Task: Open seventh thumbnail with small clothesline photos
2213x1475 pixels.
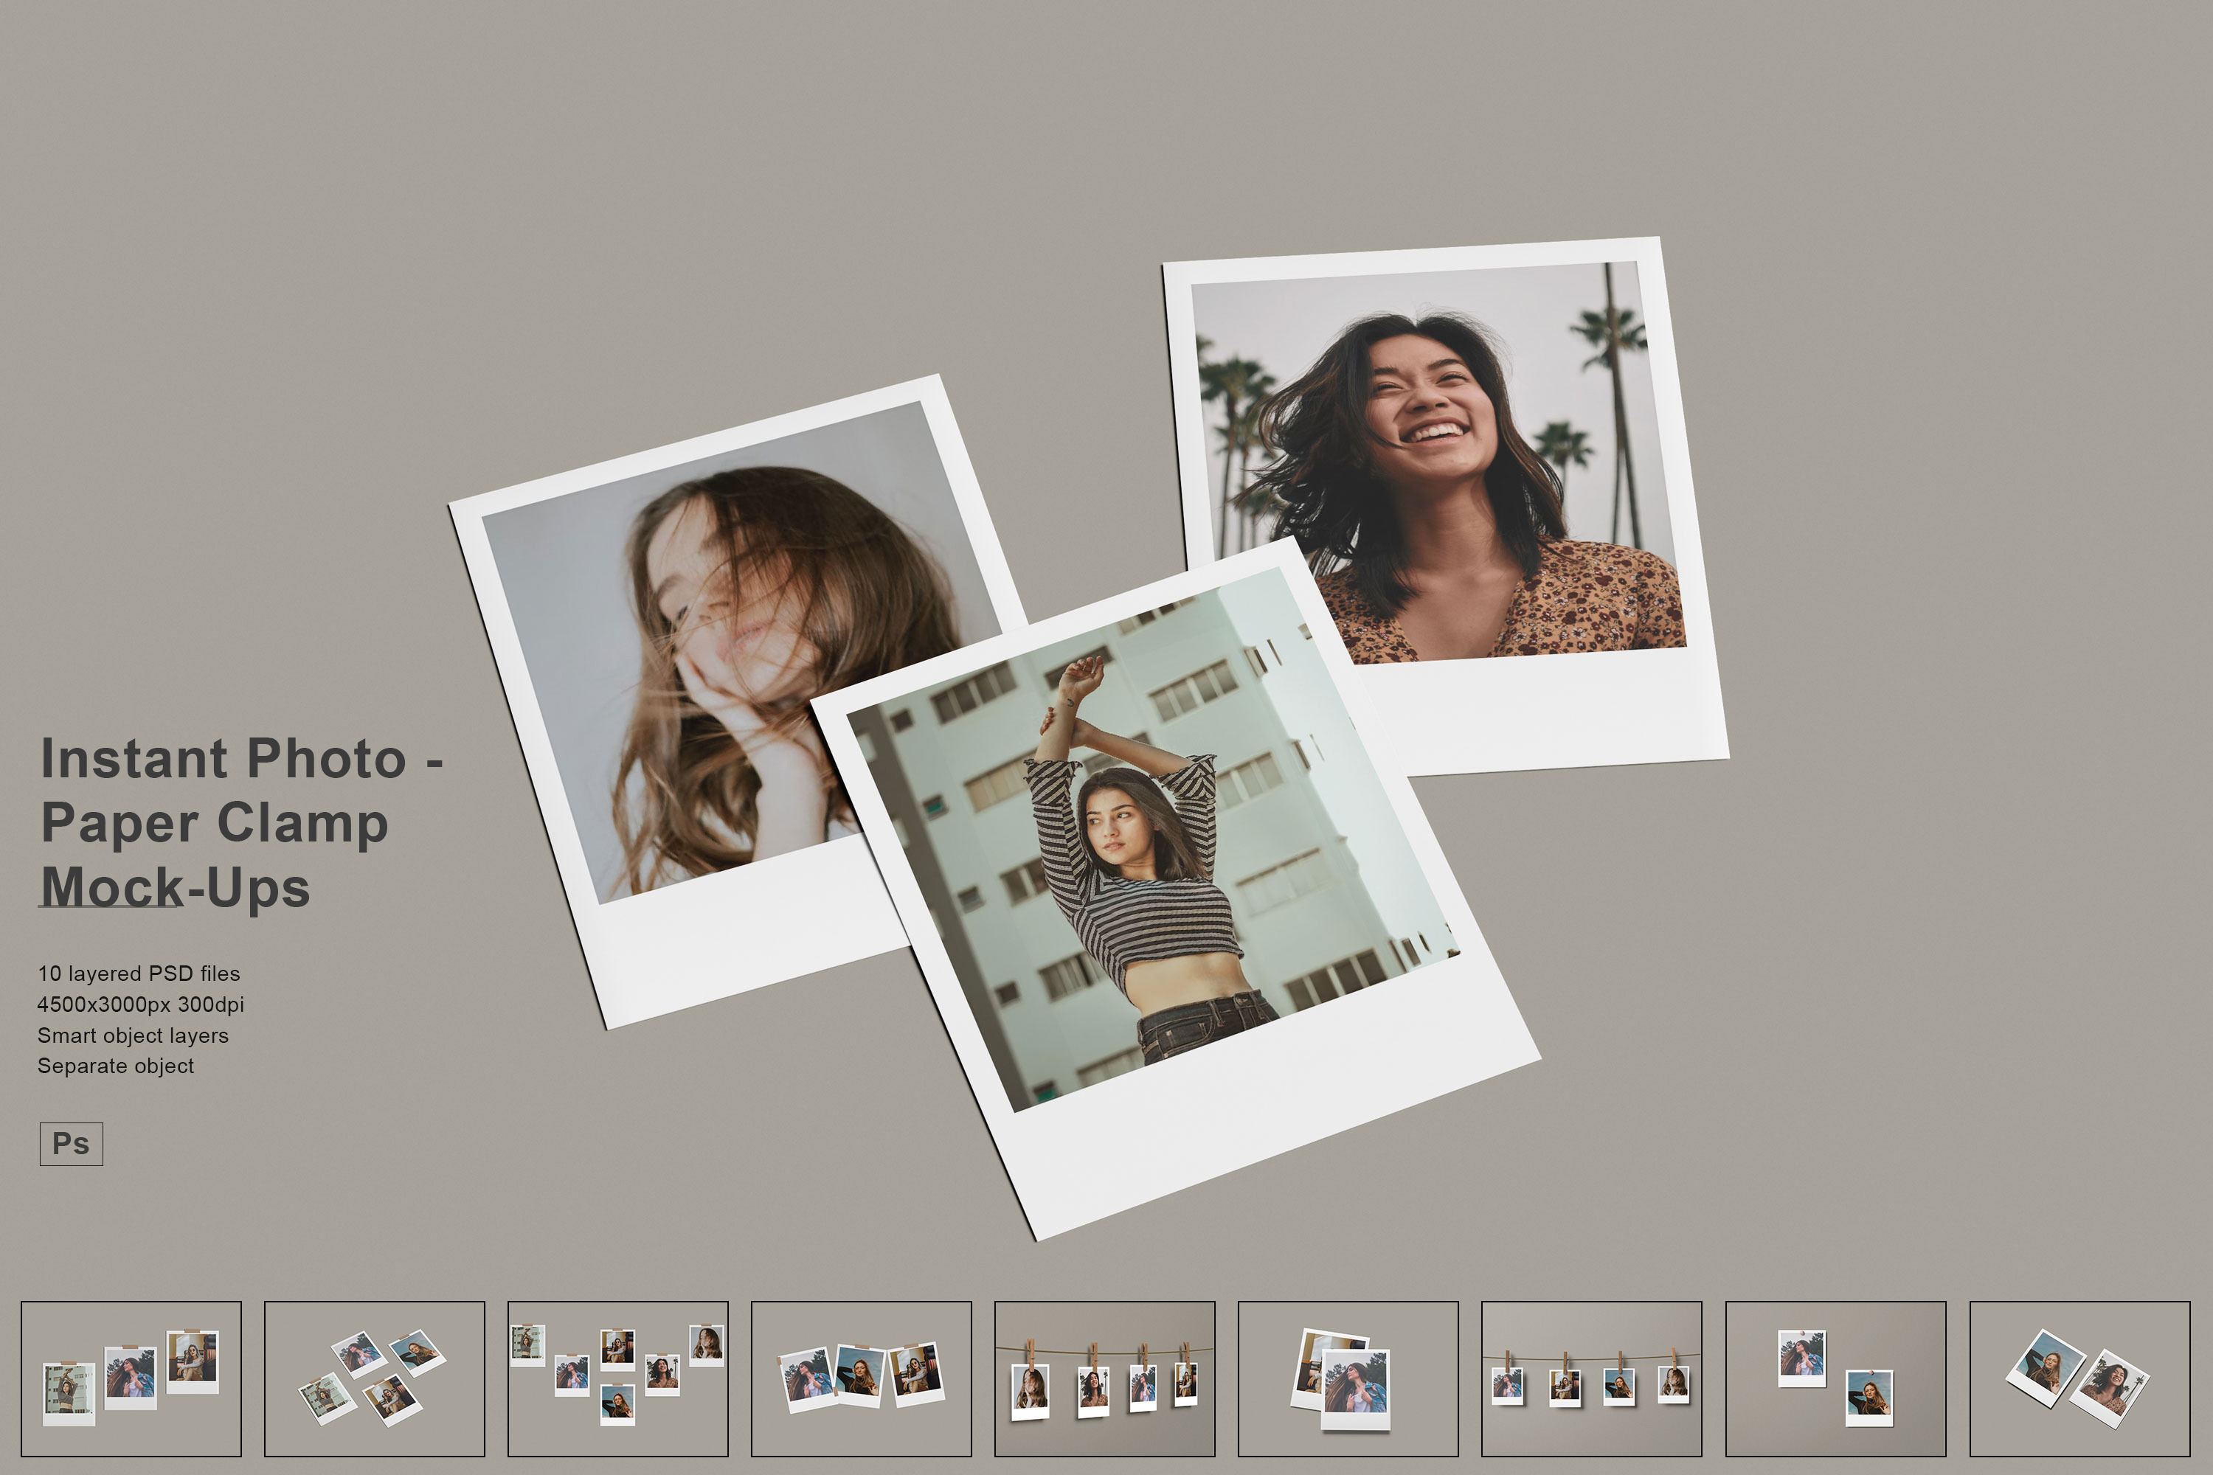Action: (1591, 1378)
